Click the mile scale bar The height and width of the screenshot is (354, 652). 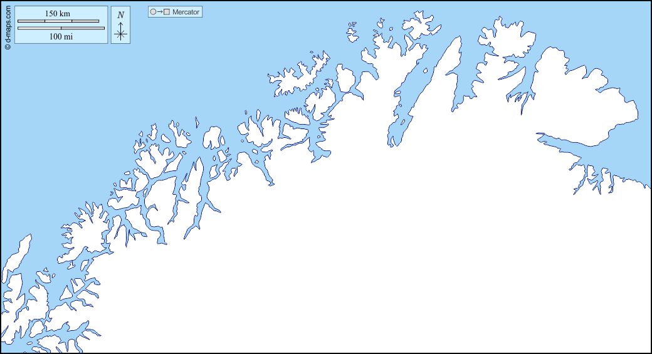pyautogui.click(x=61, y=28)
